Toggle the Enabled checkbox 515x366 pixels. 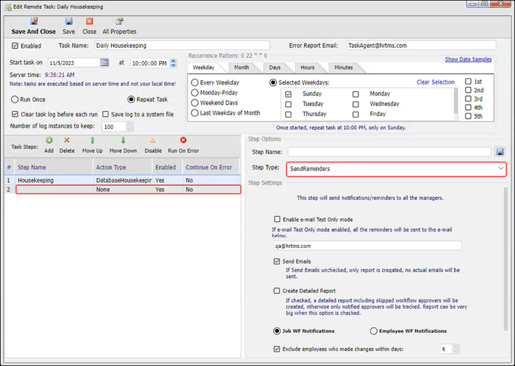[x=15, y=46]
